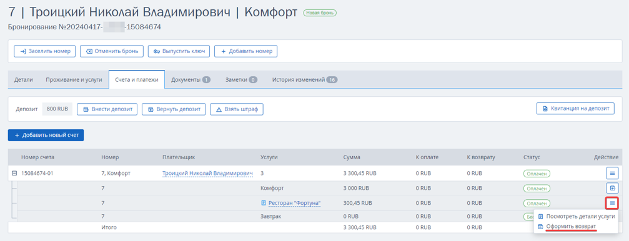Click the Действие column header
This screenshot has width=629, height=241.
[x=606, y=157]
